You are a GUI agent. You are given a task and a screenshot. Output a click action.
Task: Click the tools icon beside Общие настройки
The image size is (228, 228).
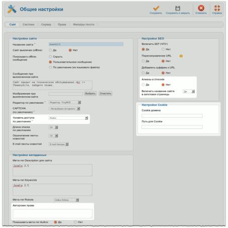(x=12, y=9)
